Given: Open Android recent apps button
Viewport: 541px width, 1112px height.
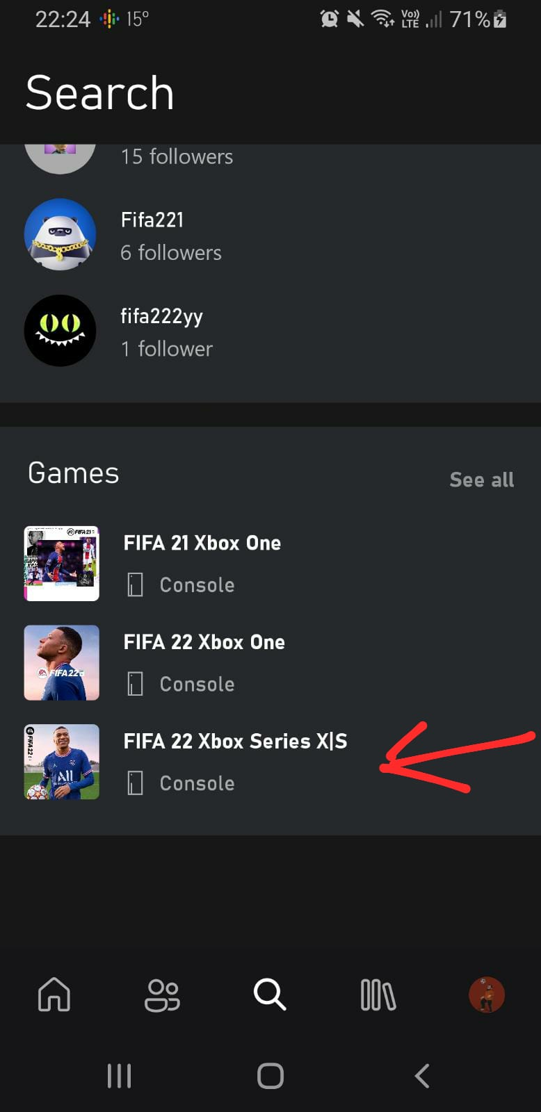Looking at the screenshot, I should (119, 1076).
